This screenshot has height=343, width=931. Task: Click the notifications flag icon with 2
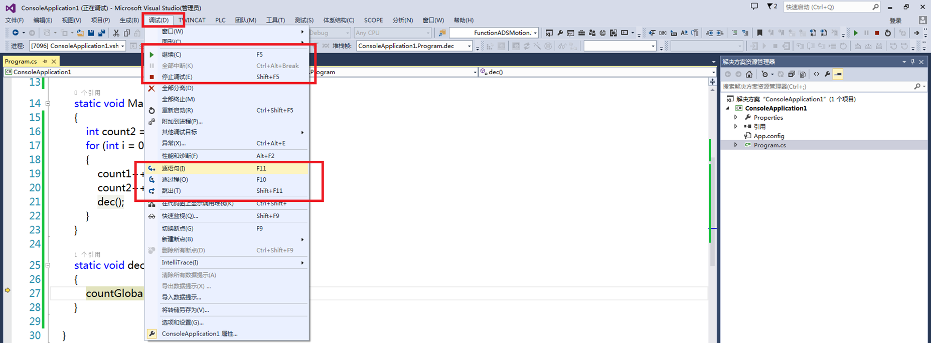point(772,7)
